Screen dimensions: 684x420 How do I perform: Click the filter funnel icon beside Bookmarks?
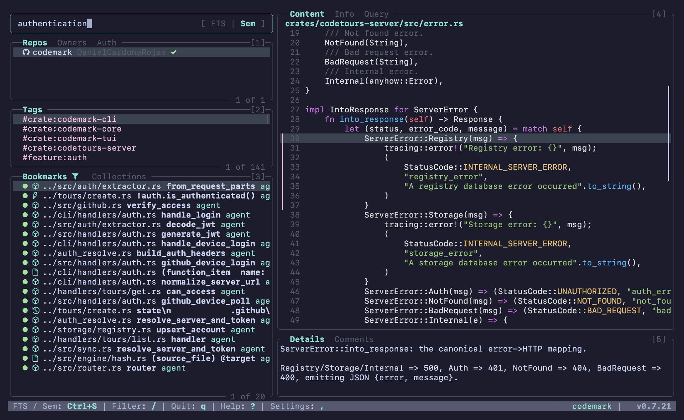[x=75, y=176]
